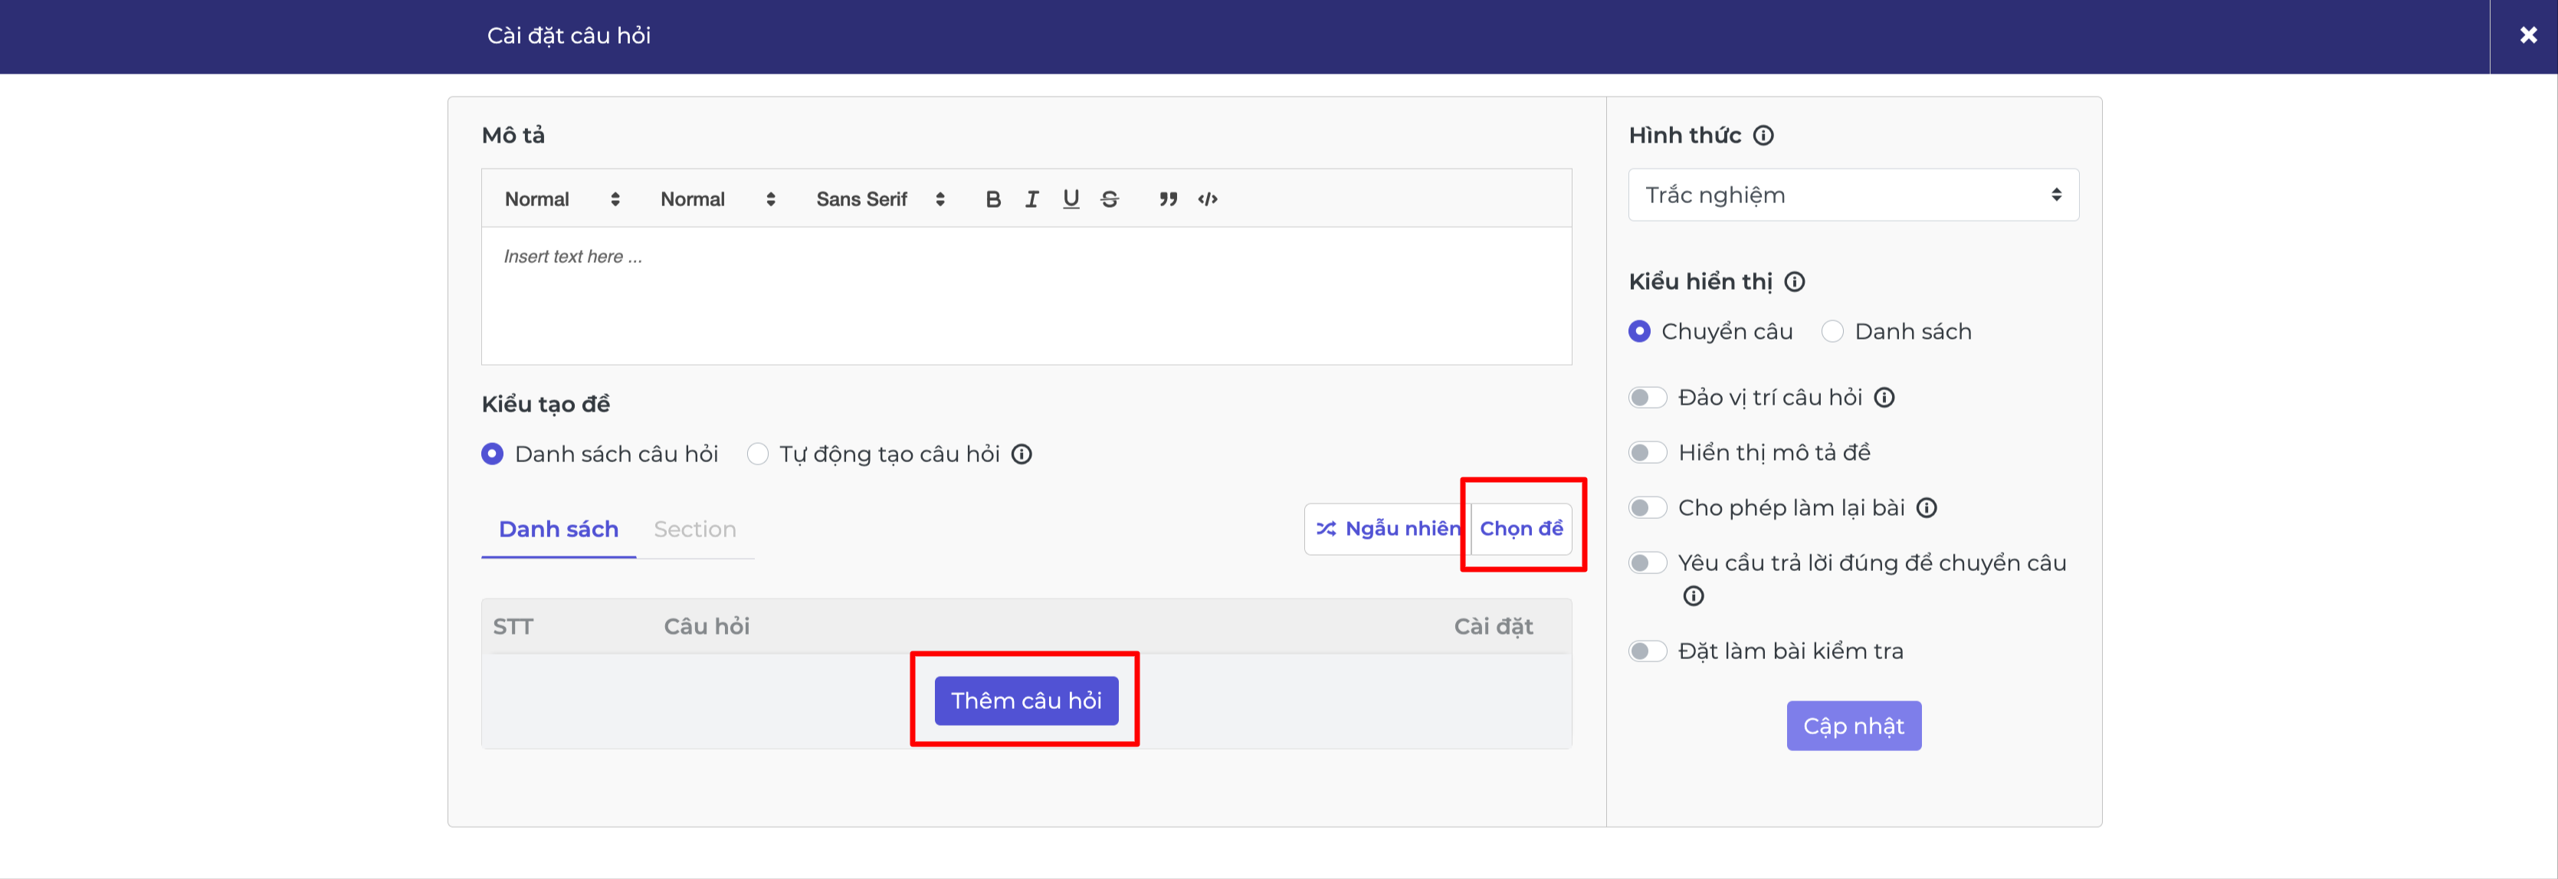Enable Hiển thị mô tả đề switch
Image resolution: width=2558 pixels, height=879 pixels.
point(1648,453)
